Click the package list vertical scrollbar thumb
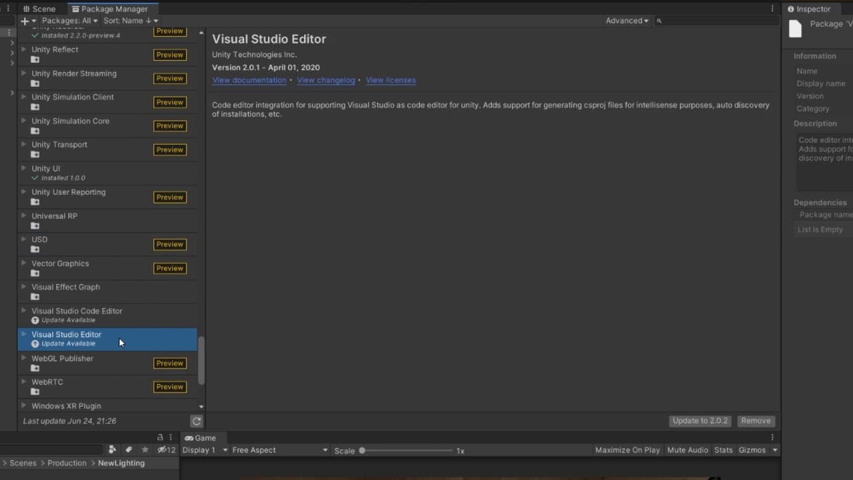This screenshot has width=853, height=480. [x=201, y=360]
